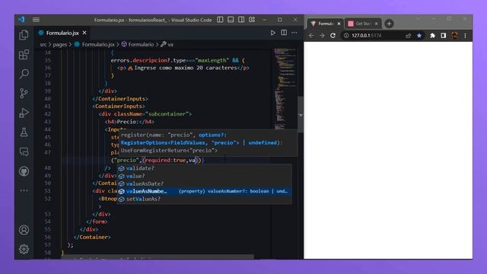Select the validate? suggestion
The image size is (487, 274).
coord(205,168)
